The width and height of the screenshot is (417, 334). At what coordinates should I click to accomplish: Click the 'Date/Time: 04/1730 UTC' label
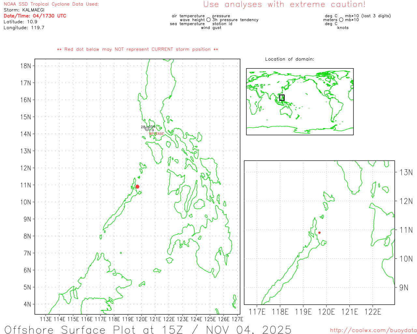coord(35,16)
